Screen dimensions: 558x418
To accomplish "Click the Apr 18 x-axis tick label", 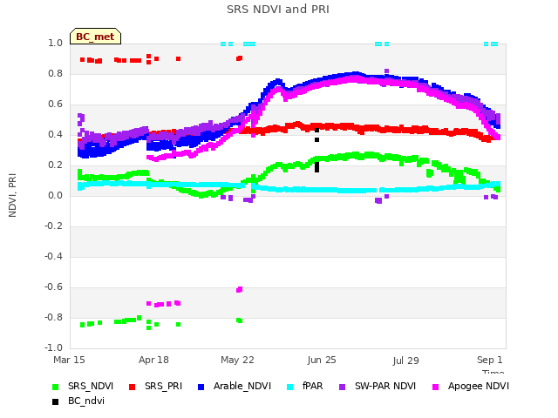I will click(153, 360).
